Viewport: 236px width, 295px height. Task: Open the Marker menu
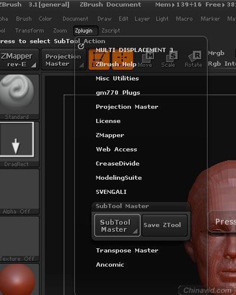[x=210, y=19]
